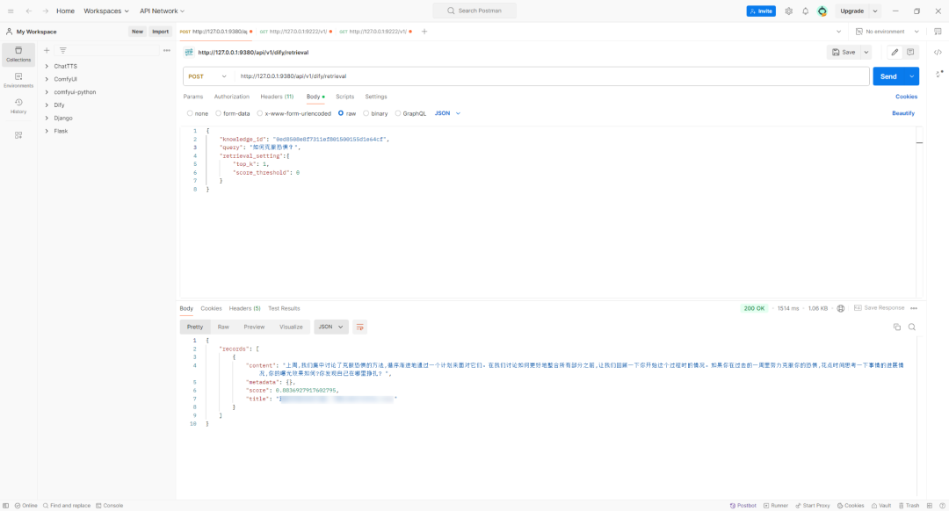Open Postbot in status bar
The height and width of the screenshot is (511, 949).
(x=743, y=506)
